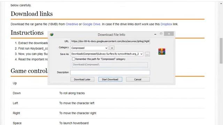Open the Onedrive download link
Viewport: 223px width, 125px height.
click(72, 24)
